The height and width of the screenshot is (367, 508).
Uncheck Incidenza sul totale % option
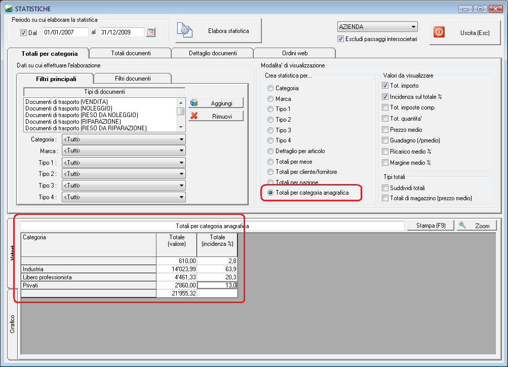[385, 97]
